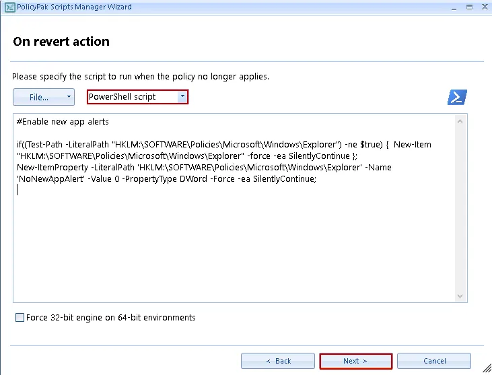This screenshot has width=492, height=375.
Task: Click the PolicyPak wizard title bar icon
Action: 9,7
